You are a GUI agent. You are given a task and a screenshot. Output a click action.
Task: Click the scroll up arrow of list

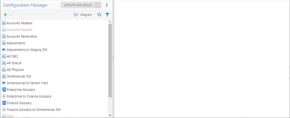[x=110, y=22]
